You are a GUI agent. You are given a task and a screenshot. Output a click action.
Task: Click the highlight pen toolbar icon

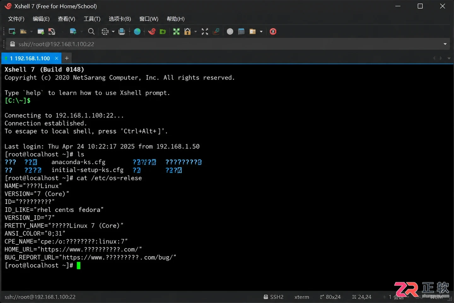tap(216, 31)
